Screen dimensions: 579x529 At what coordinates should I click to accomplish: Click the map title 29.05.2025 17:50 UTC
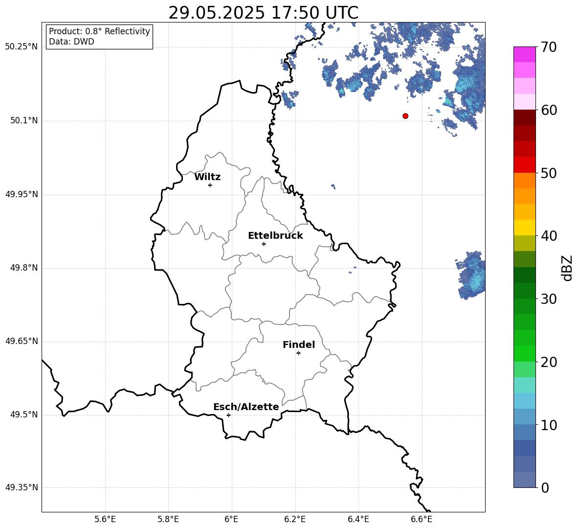[x=263, y=13]
